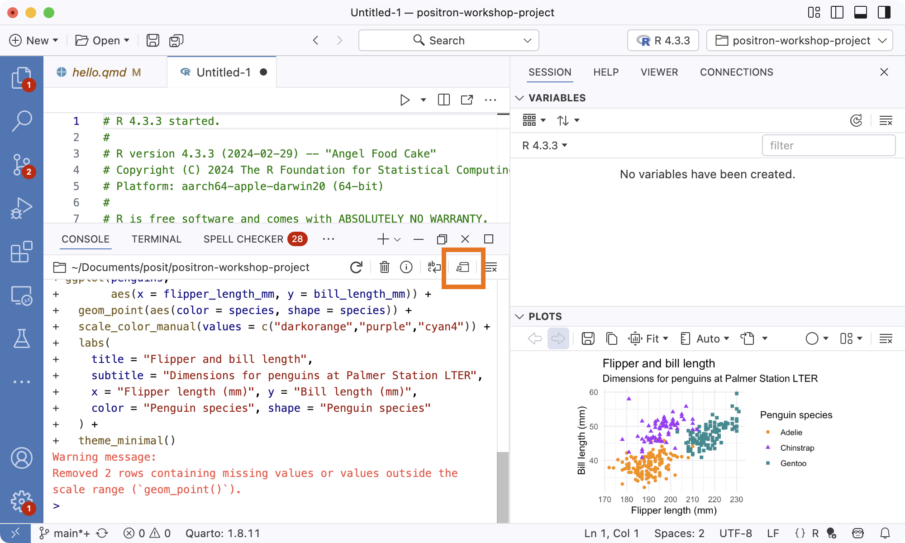The height and width of the screenshot is (543, 905).
Task: Save all open files
Action: tap(176, 40)
